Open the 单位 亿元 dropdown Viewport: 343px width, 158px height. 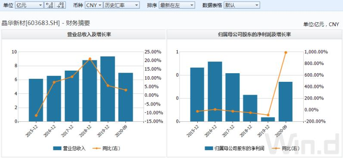point(29,5)
